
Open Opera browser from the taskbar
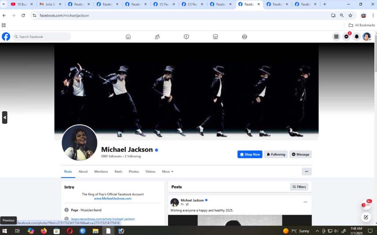70,231
